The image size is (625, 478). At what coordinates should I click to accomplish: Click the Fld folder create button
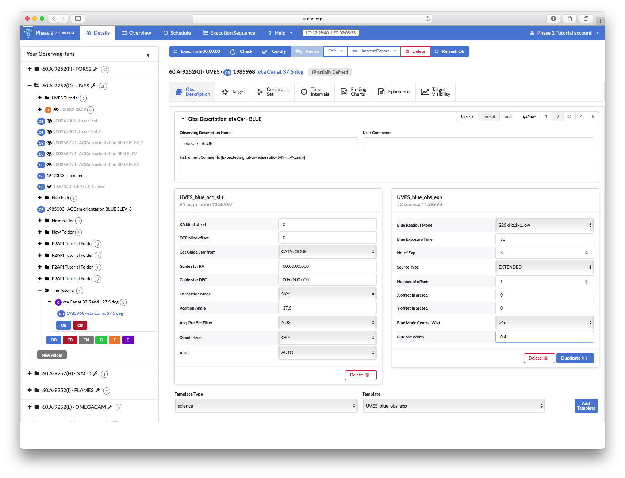click(86, 340)
